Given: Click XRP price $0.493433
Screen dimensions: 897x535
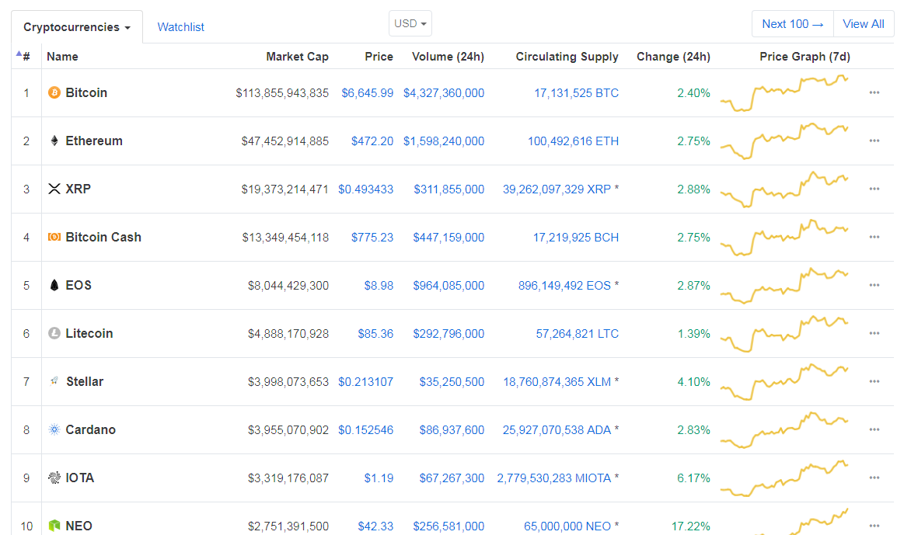Looking at the screenshot, I should click(x=365, y=189).
